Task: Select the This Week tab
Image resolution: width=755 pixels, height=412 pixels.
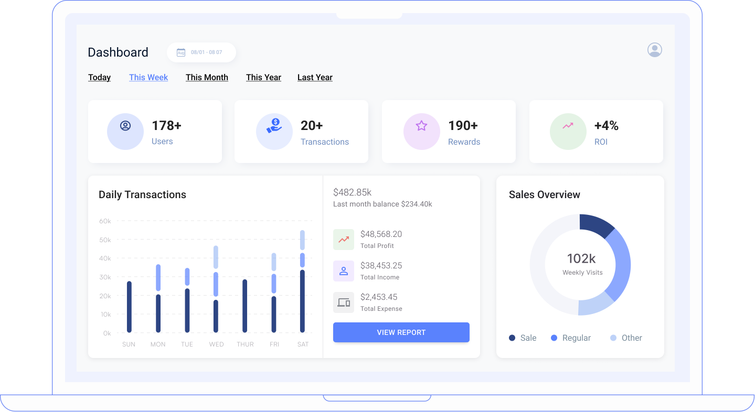Action: 148,78
